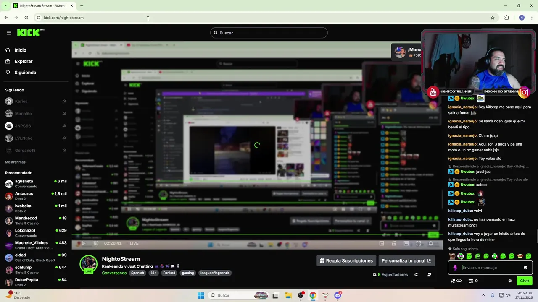Open Manthecod recommended channel
538x302 pixels.
click(x=36, y=221)
